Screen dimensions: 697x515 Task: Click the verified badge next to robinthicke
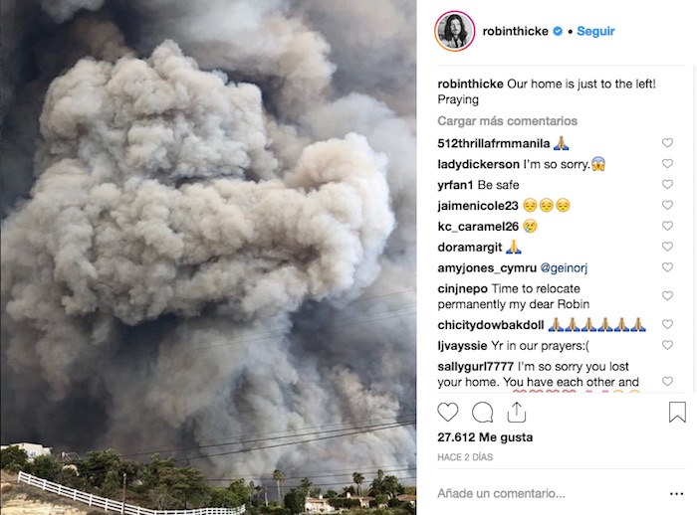(x=558, y=31)
